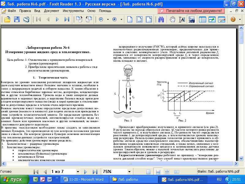Click the 1 из 7 page number field
The width and height of the screenshot is (245, 184).
pyautogui.click(x=63, y=172)
